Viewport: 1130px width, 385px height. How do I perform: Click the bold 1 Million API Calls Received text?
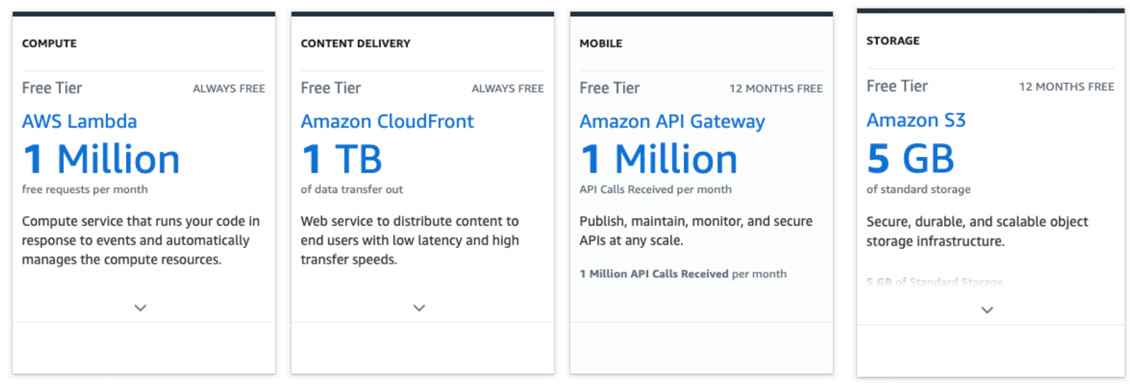click(x=654, y=274)
